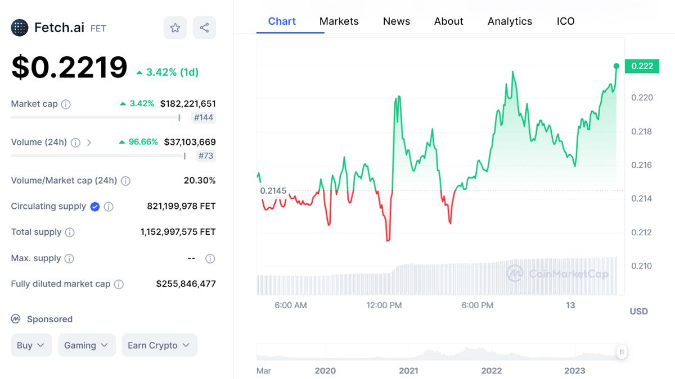Click the $0.2219 price text
Image resolution: width=675 pixels, height=379 pixels.
[70, 67]
